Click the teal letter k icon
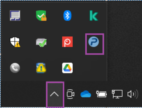The width and height of the screenshot is (142, 108). tap(94, 16)
